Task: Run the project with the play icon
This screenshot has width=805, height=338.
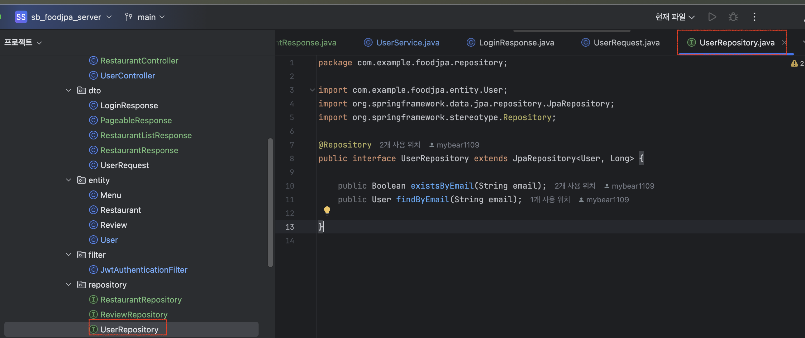Action: coord(712,17)
